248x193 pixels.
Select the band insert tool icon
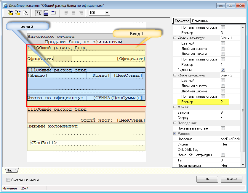click(x=53, y=13)
